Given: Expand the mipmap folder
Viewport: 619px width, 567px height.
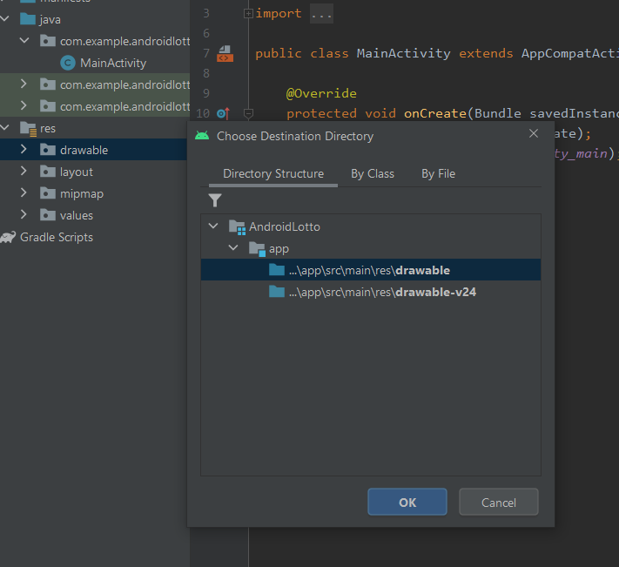Looking at the screenshot, I should (24, 193).
